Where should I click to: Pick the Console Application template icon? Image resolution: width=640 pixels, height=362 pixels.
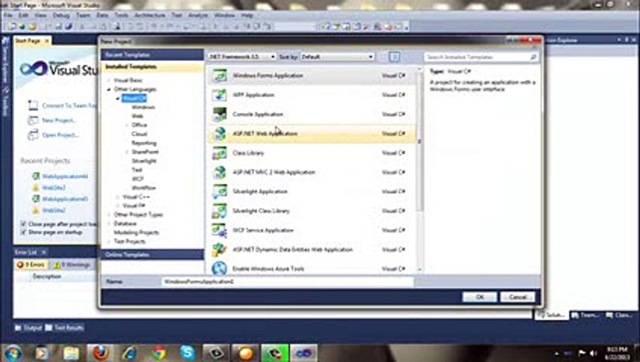coord(219,114)
